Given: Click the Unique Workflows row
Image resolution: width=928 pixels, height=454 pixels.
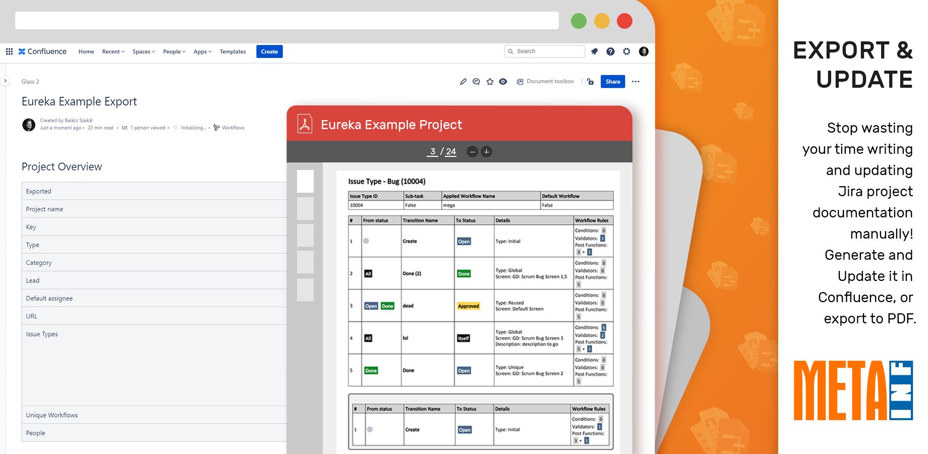Looking at the screenshot, I should [x=154, y=415].
